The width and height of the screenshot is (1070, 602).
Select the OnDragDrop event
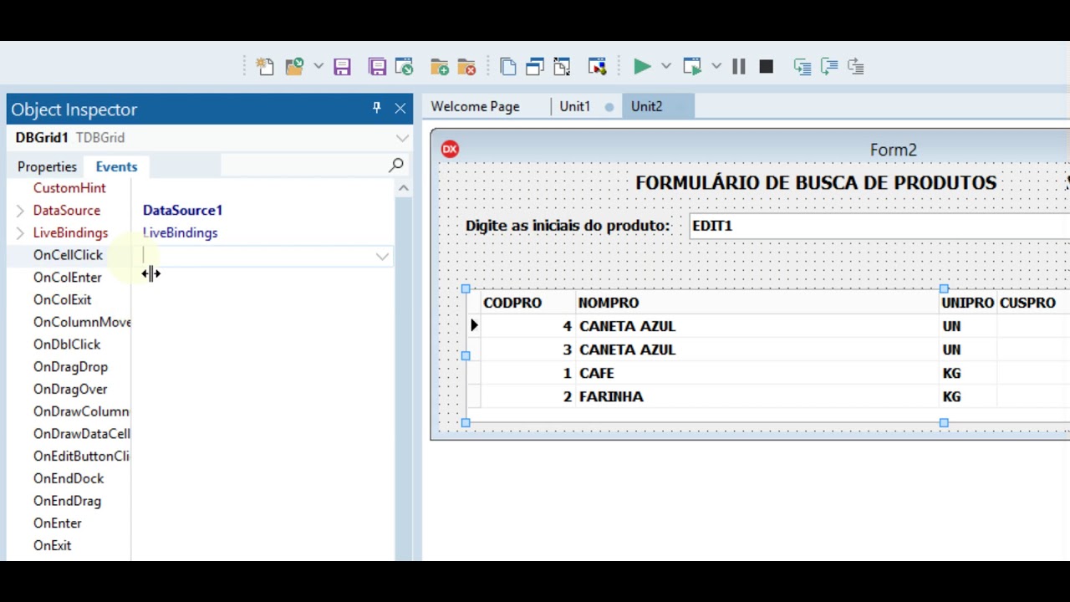[x=70, y=367]
